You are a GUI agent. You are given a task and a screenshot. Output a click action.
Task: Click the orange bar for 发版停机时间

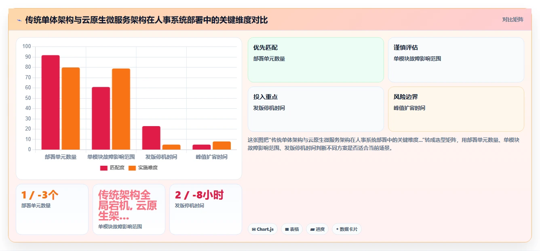(171, 147)
